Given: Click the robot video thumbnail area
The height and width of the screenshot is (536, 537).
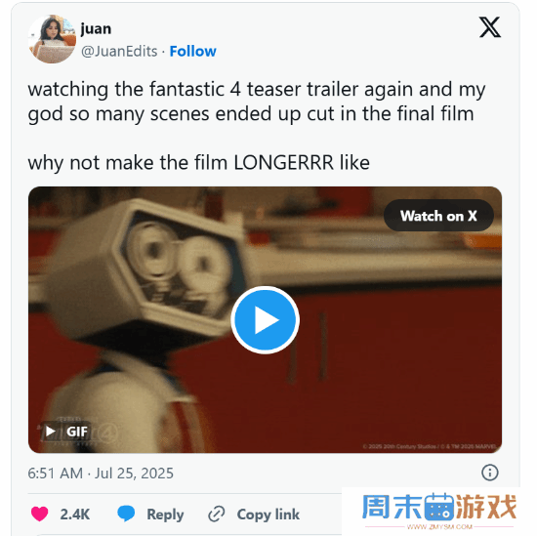Looking at the screenshot, I should [265, 320].
